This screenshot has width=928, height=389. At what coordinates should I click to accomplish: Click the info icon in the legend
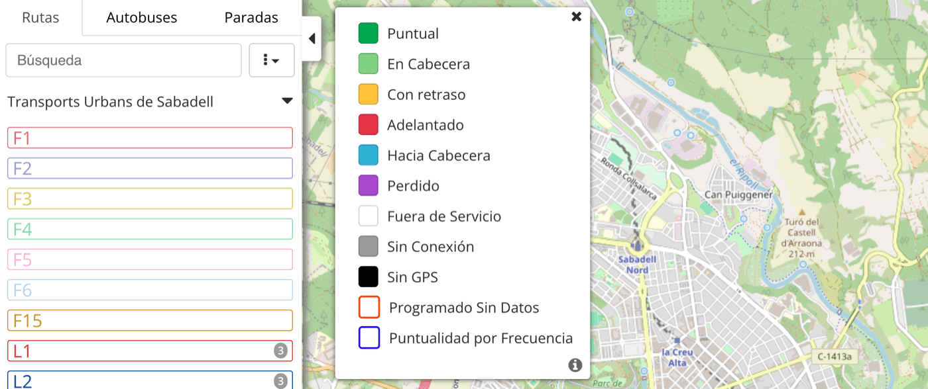point(575,365)
